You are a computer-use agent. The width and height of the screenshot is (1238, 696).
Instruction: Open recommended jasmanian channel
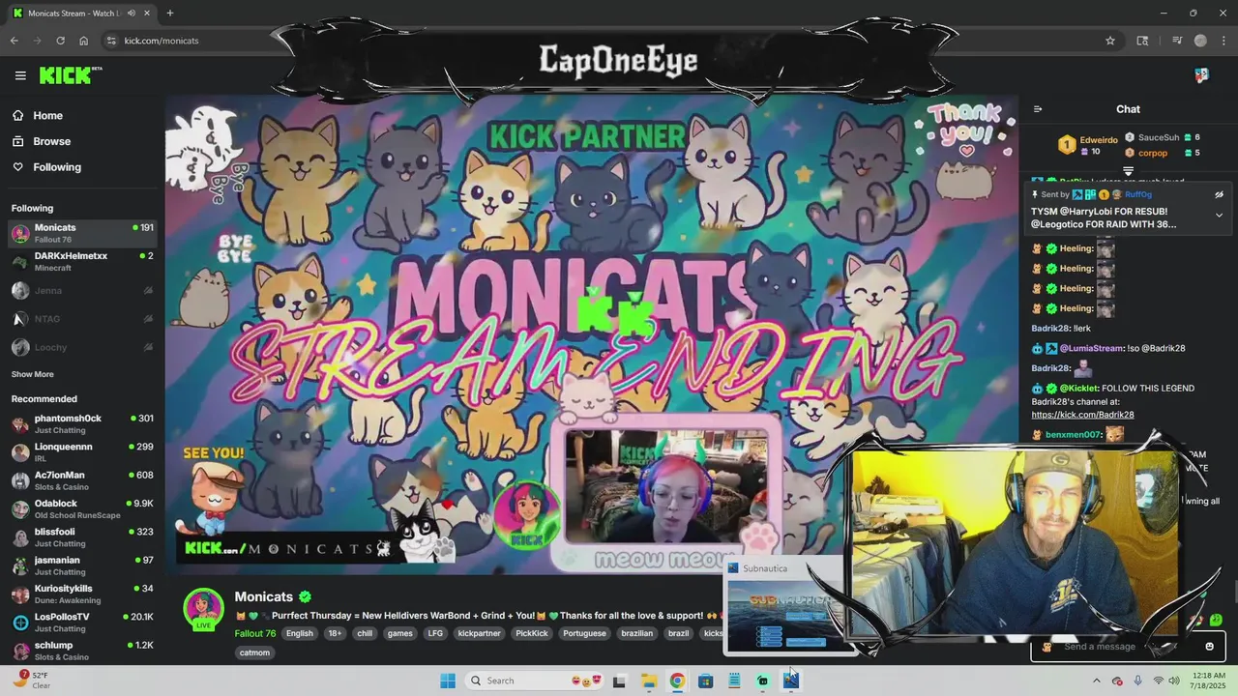click(x=82, y=565)
